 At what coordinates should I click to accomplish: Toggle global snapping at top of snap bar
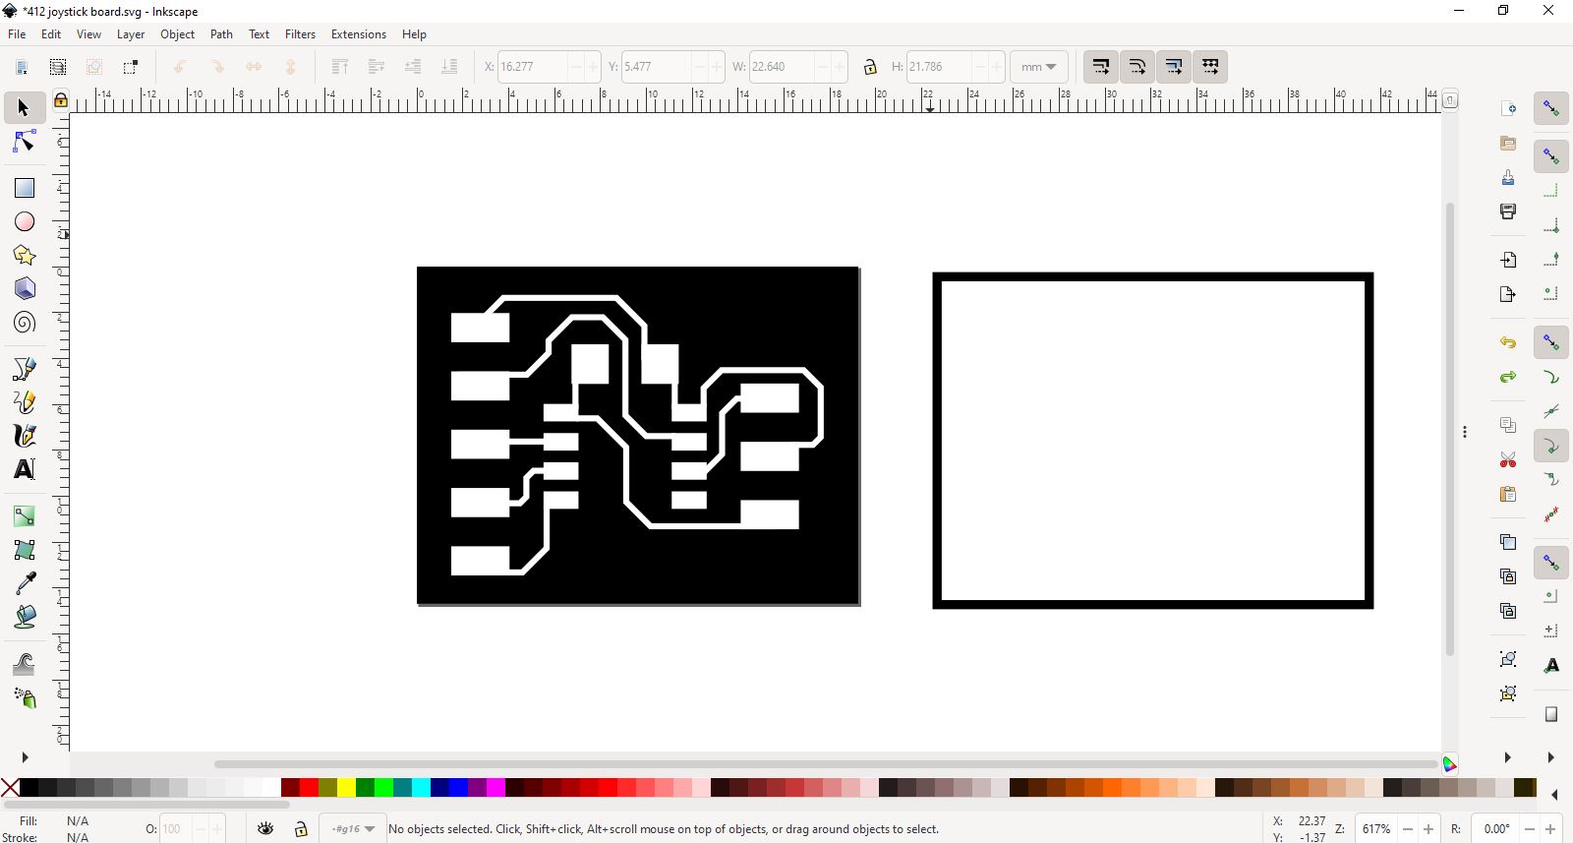[x=1551, y=108]
